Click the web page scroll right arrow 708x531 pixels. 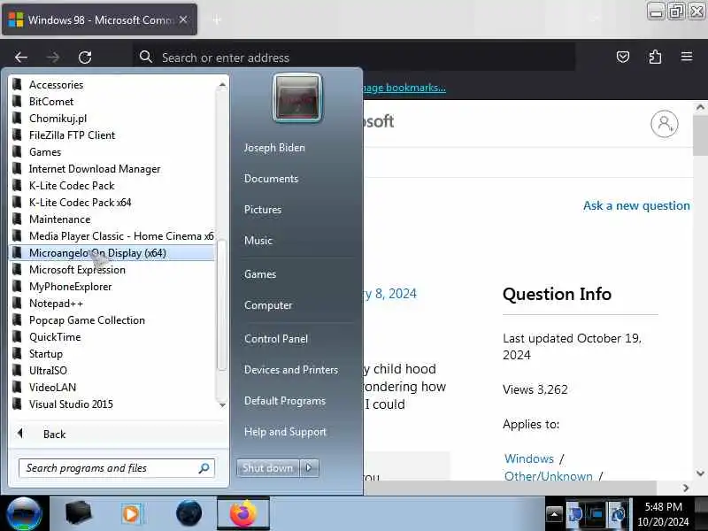686,488
